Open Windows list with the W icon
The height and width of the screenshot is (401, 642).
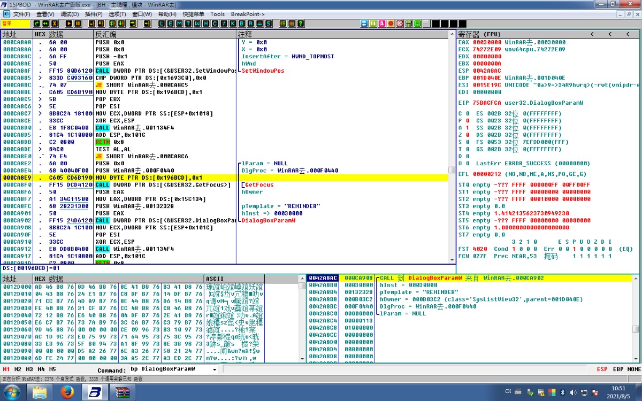click(197, 24)
